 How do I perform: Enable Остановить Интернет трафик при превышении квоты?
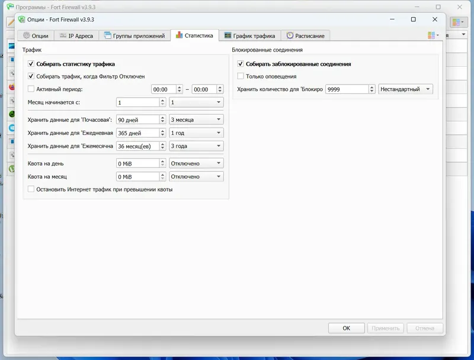(31, 189)
